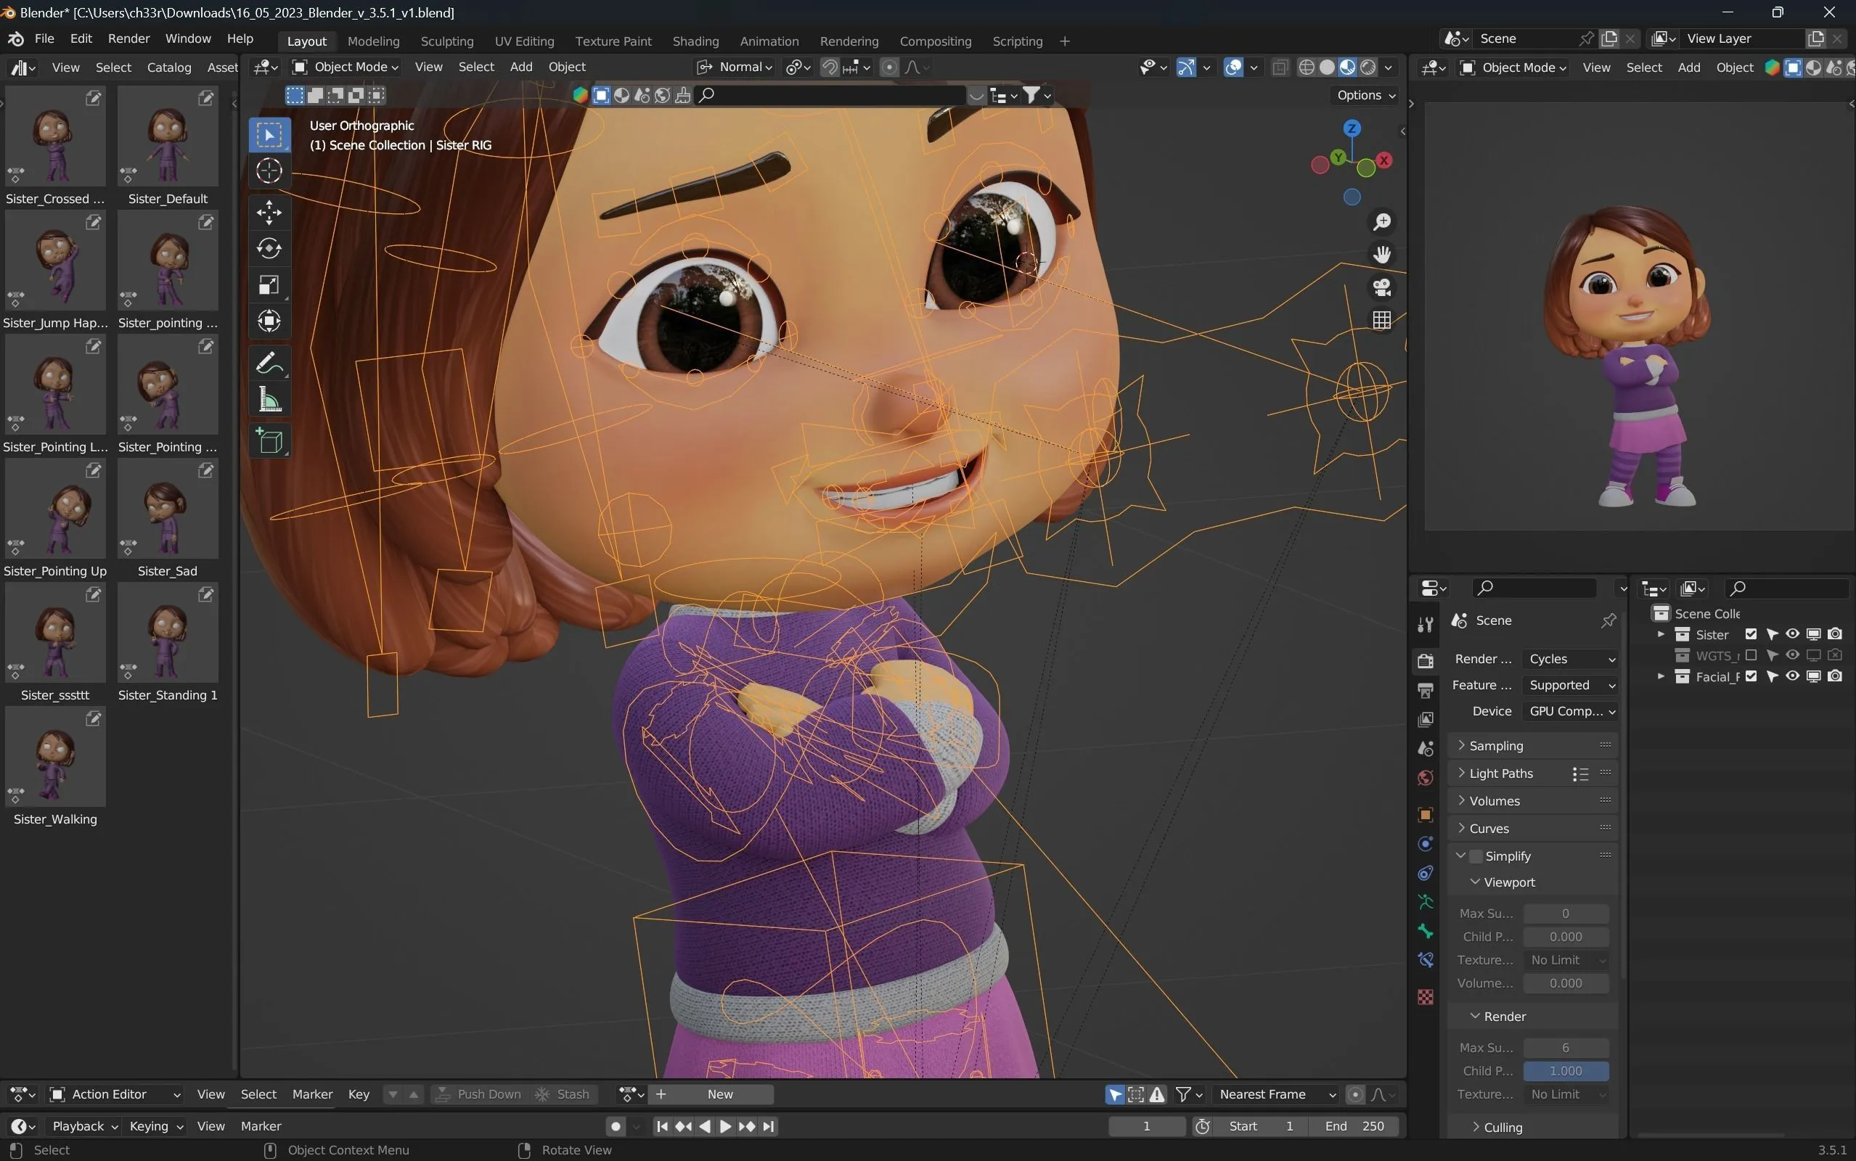Switch to the Shading workspace tab
This screenshot has height=1161, width=1856.
tap(694, 41)
